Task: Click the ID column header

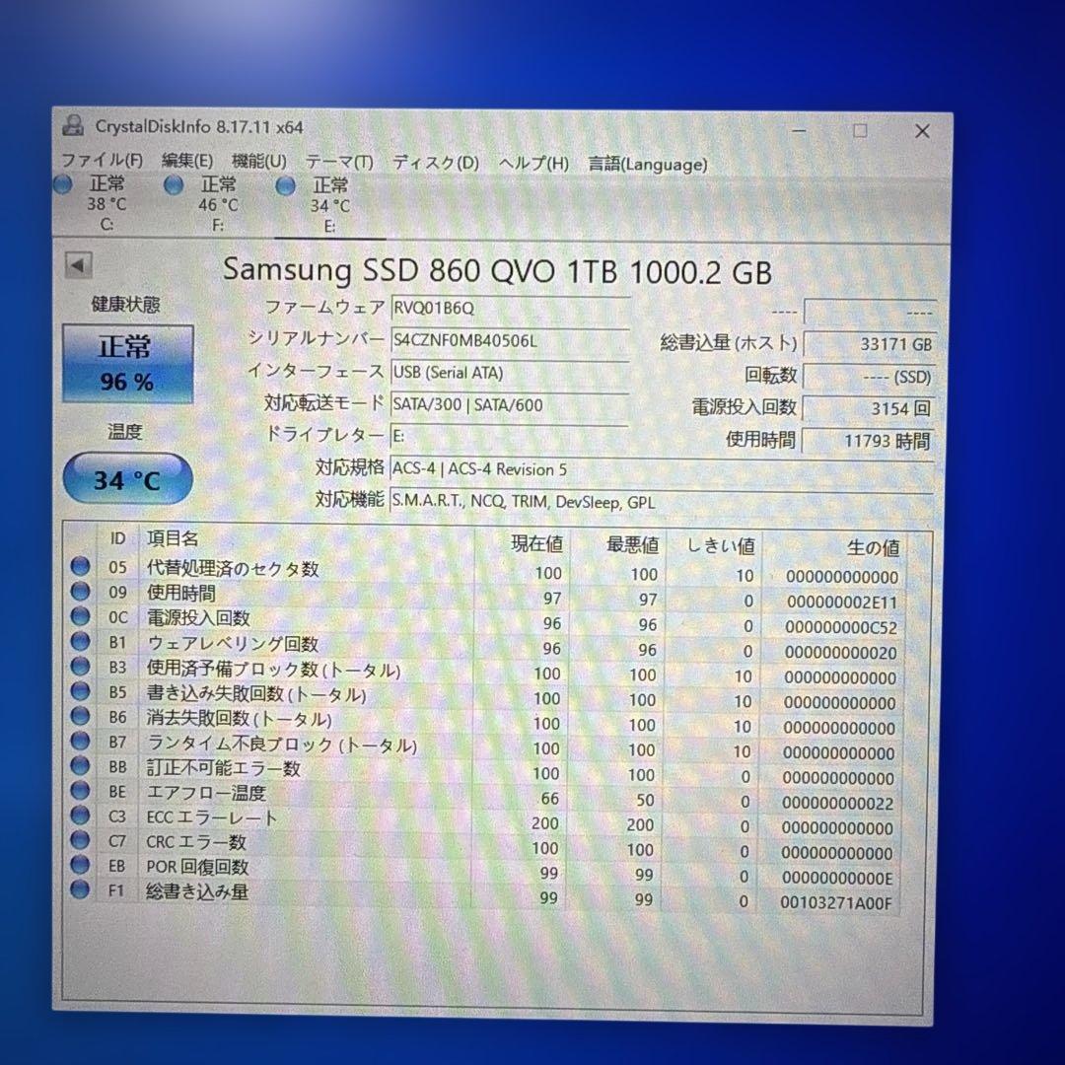Action: (117, 538)
